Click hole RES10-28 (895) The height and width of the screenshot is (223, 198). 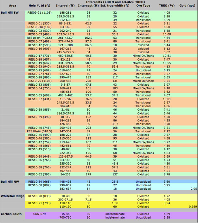click(39, 77)
